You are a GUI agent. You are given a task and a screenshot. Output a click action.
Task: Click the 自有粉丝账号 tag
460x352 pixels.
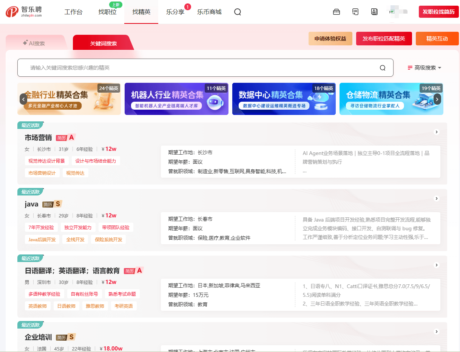tap(84, 294)
